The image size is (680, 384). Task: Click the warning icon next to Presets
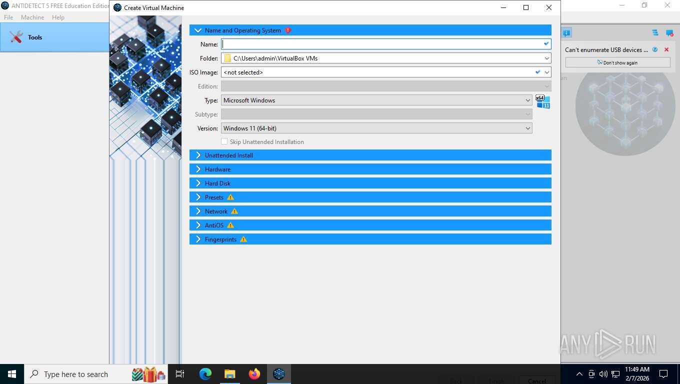coord(230,197)
